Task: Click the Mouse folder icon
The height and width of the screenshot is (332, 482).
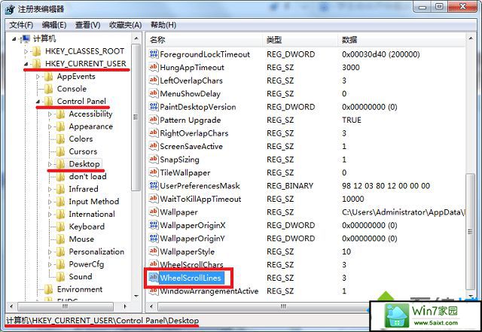Action: (x=60, y=239)
